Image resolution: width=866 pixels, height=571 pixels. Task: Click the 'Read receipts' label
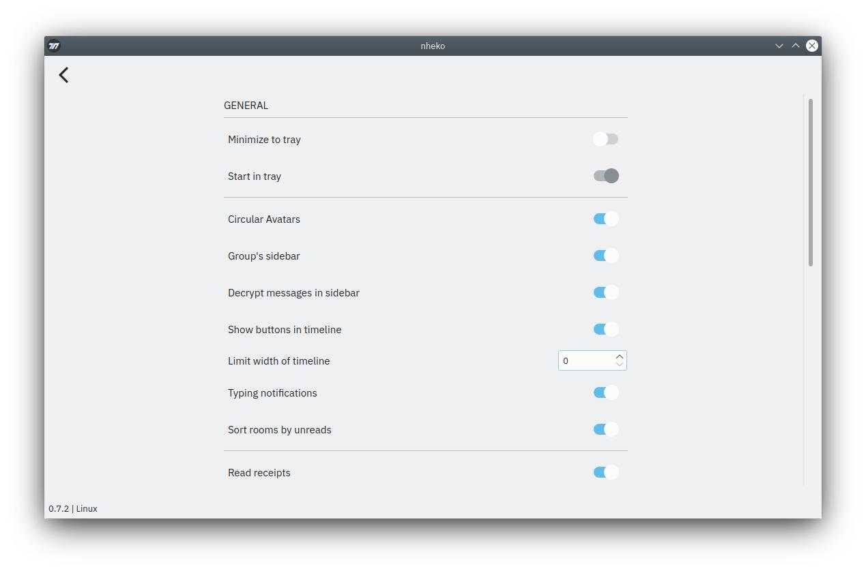(259, 473)
